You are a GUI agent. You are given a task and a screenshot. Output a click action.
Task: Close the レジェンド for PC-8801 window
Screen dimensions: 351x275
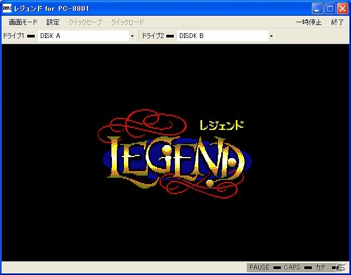(343, 9)
